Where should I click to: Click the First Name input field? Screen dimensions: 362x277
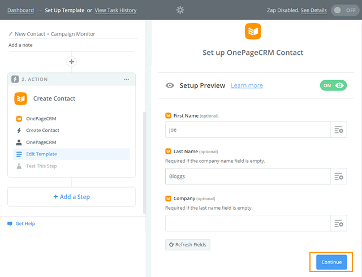248,129
